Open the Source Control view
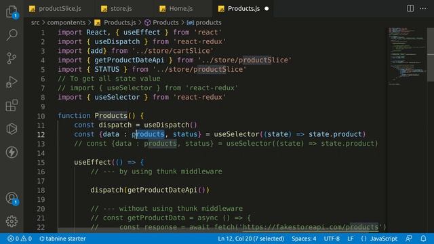Screen dimensions: 434x244 tap(12, 58)
